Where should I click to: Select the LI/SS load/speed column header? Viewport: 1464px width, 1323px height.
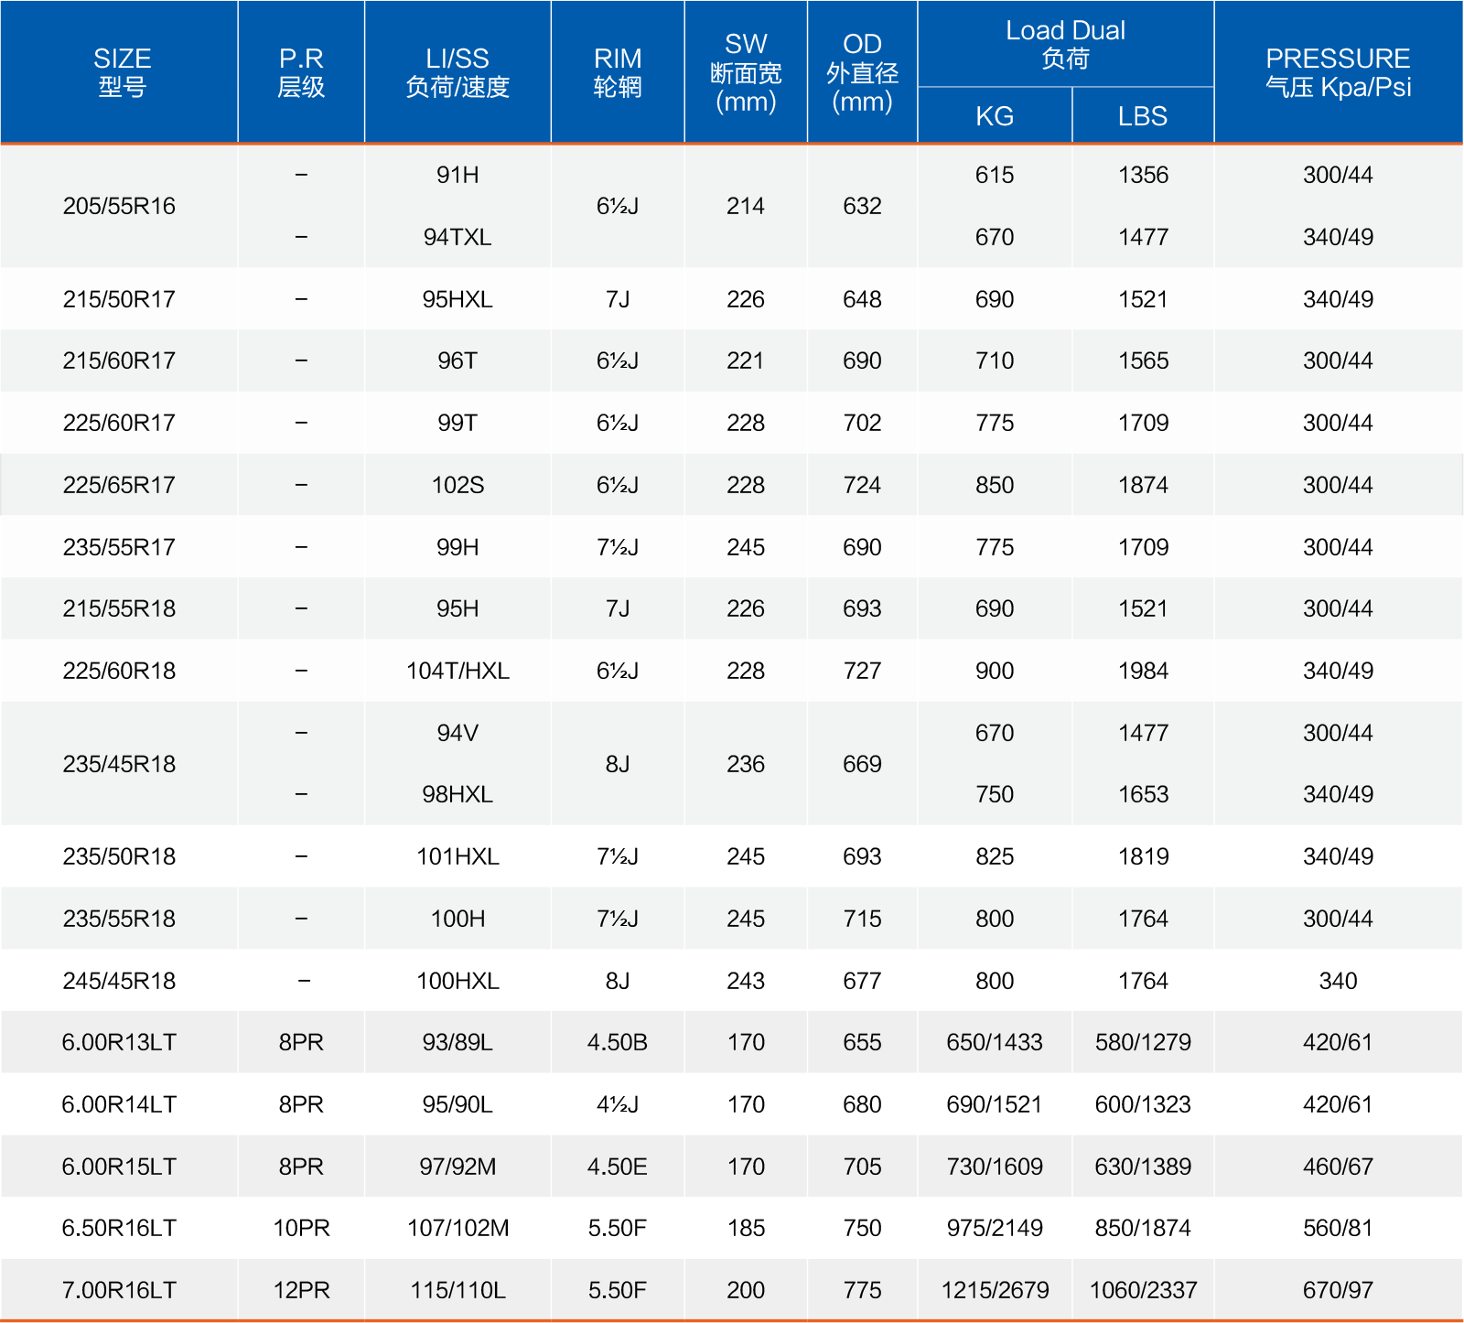pos(457,72)
